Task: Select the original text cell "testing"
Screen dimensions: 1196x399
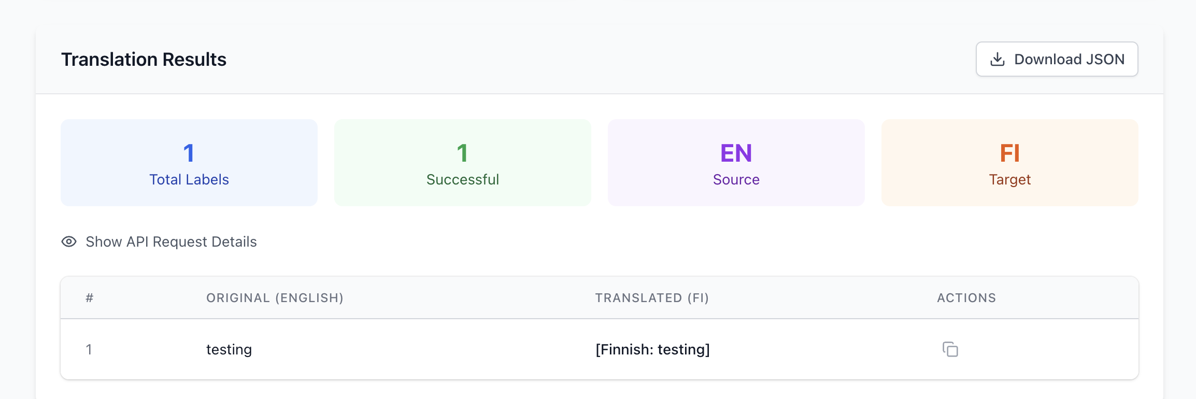Action: (x=229, y=349)
